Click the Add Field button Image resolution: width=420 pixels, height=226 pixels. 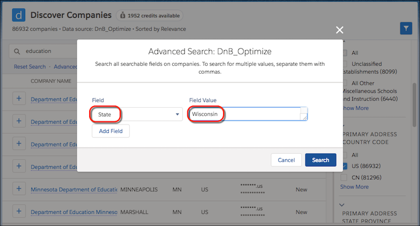pyautogui.click(x=111, y=131)
